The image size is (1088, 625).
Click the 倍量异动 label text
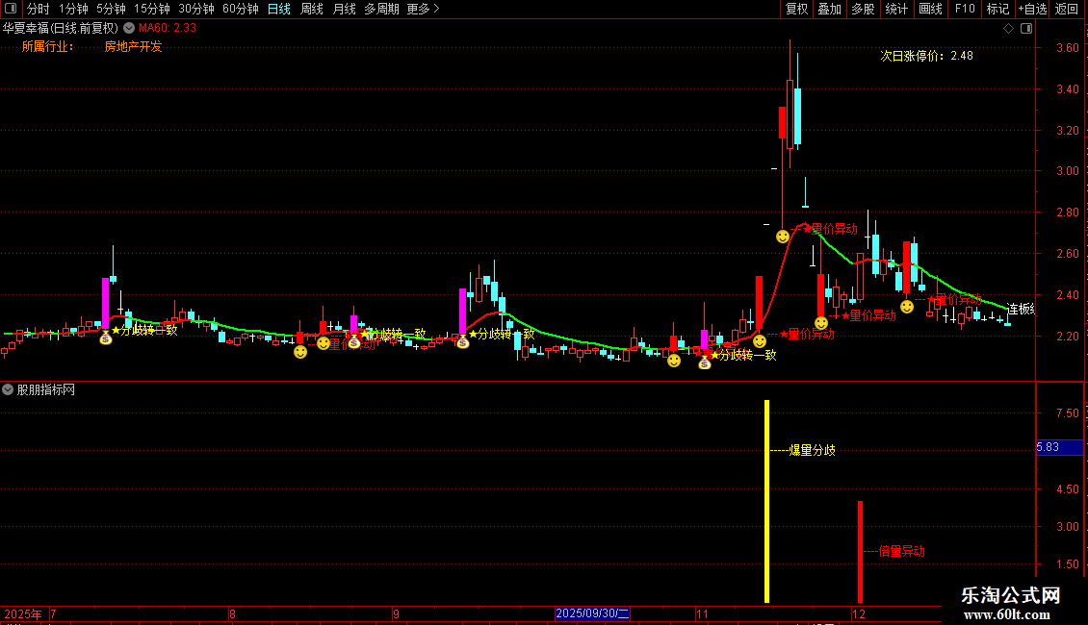click(901, 552)
